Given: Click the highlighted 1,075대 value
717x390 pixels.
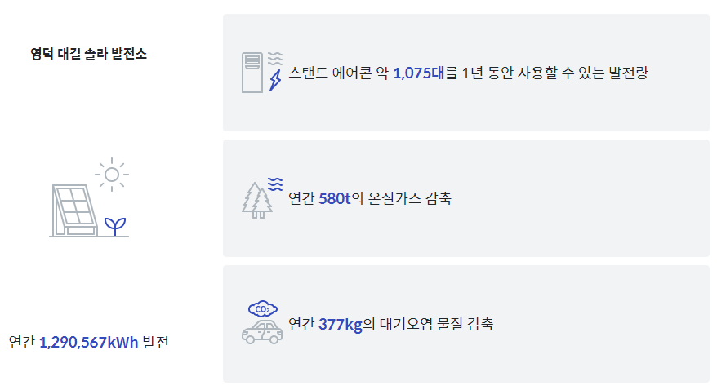Looking at the screenshot, I should (x=418, y=73).
